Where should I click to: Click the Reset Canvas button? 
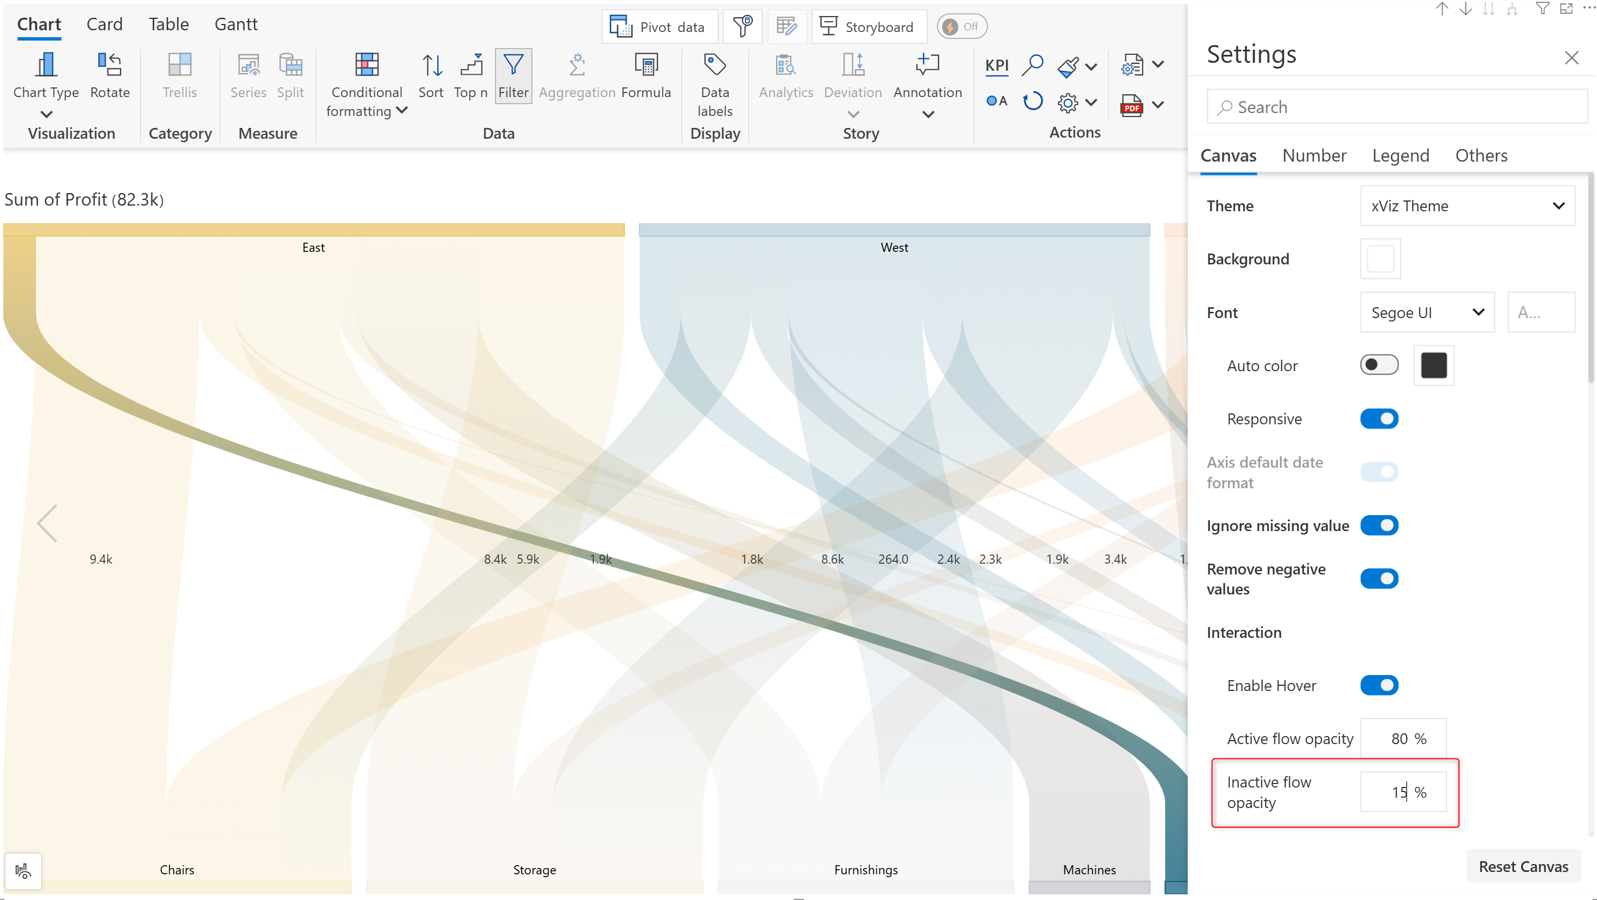pos(1523,866)
